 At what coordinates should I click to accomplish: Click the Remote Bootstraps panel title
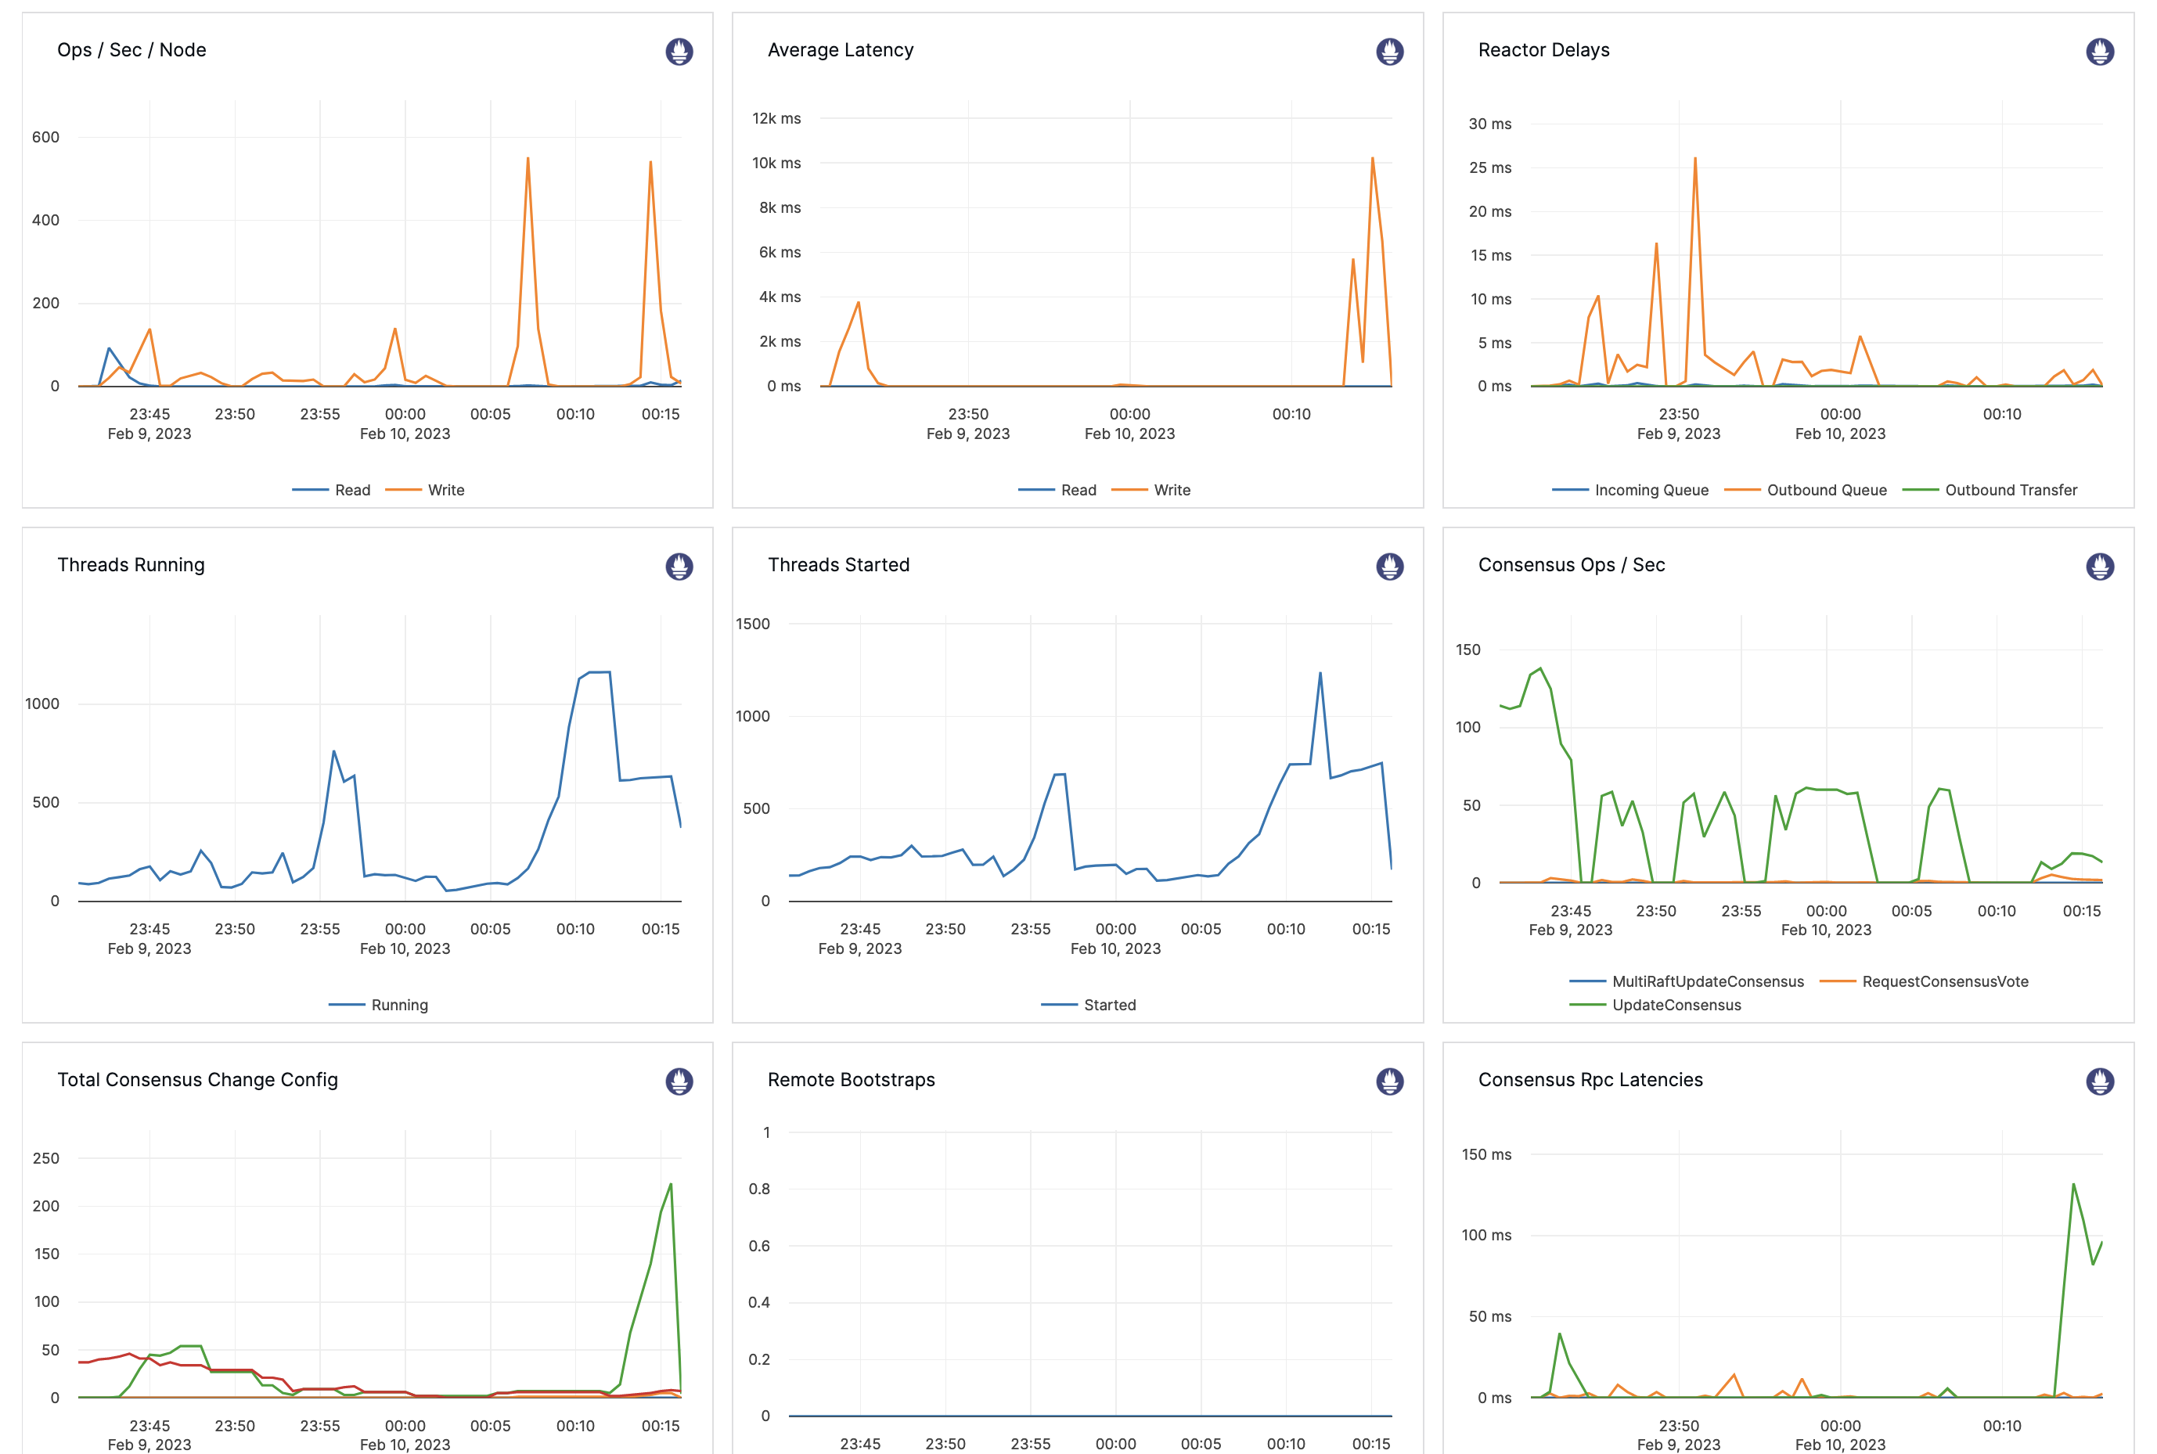(x=851, y=1079)
